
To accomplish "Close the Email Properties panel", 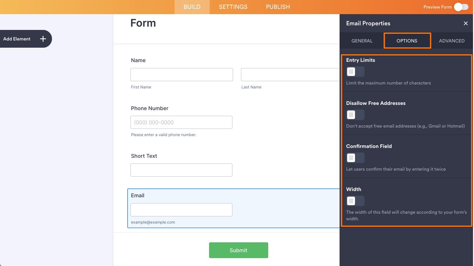I will 465,23.
